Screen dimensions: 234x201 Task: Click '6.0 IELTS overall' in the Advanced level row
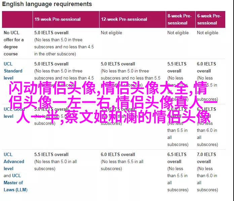pyautogui.click(x=118, y=154)
